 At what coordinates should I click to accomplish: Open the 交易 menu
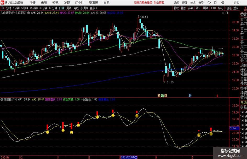(x=106, y=3)
